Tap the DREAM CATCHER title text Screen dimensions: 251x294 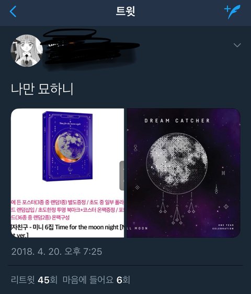pyautogui.click(x=177, y=121)
